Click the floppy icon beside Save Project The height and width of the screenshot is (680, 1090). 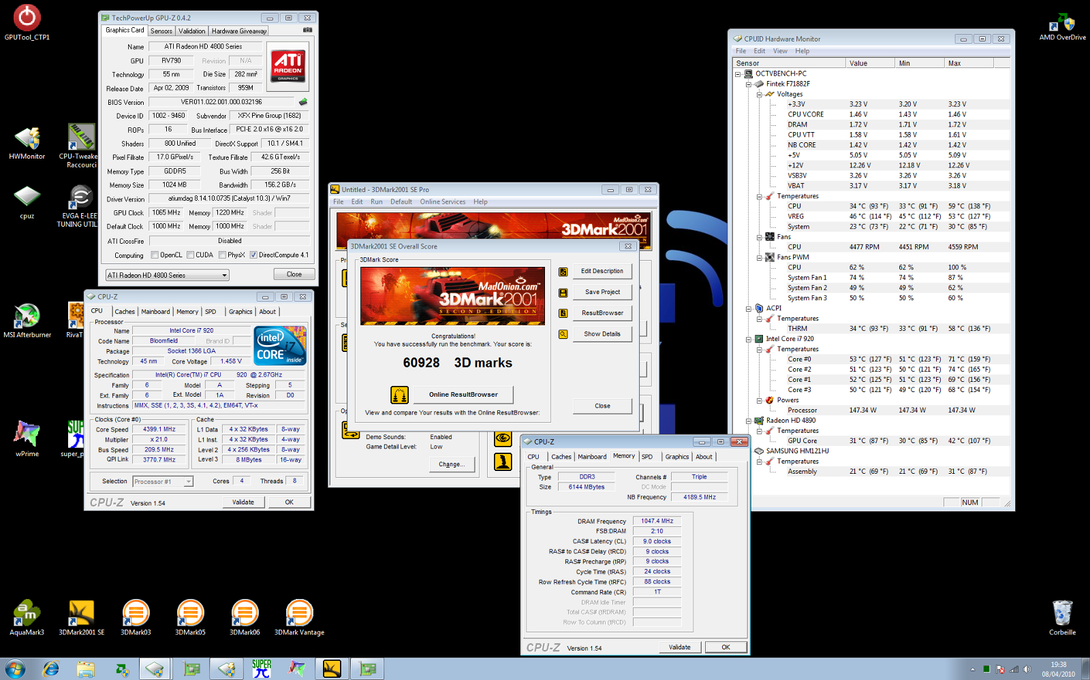563,293
